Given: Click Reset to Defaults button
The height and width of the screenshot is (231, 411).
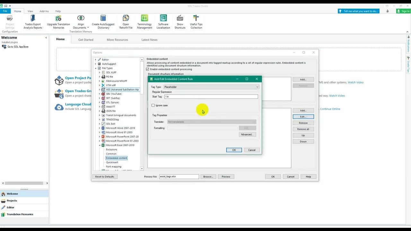Looking at the screenshot, I should (x=105, y=176).
